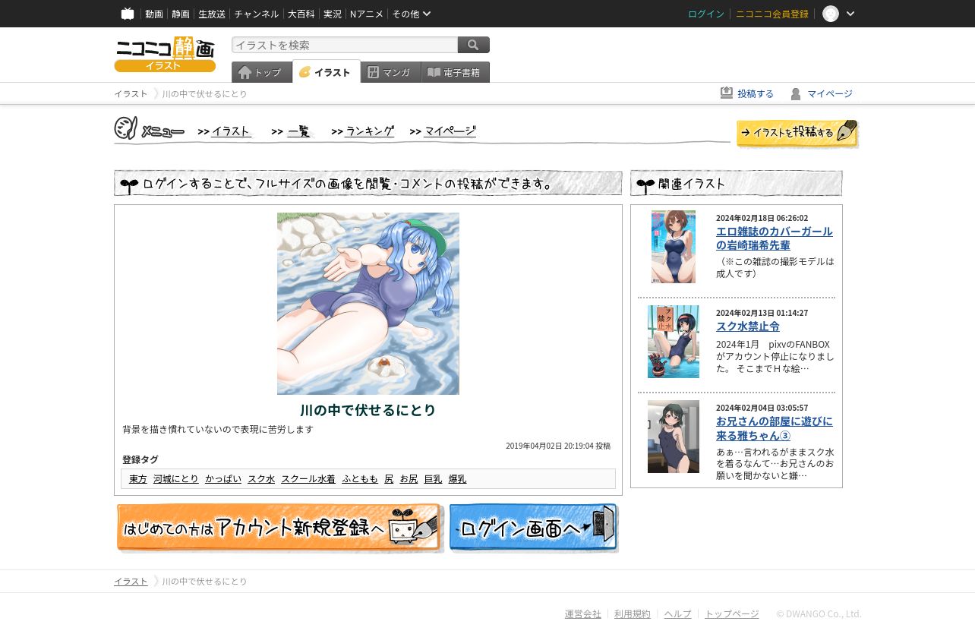The height and width of the screenshot is (634, 975).
Task: Click the 巨乳 tag
Action: pos(433,479)
